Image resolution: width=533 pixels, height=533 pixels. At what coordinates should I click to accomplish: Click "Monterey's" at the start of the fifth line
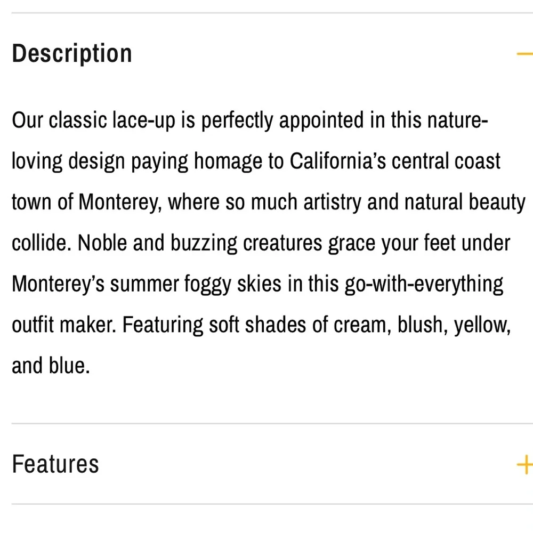[58, 284]
